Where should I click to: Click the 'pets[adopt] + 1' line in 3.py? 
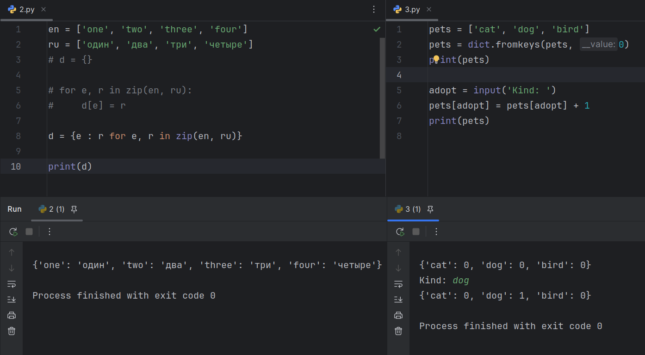[509, 106]
